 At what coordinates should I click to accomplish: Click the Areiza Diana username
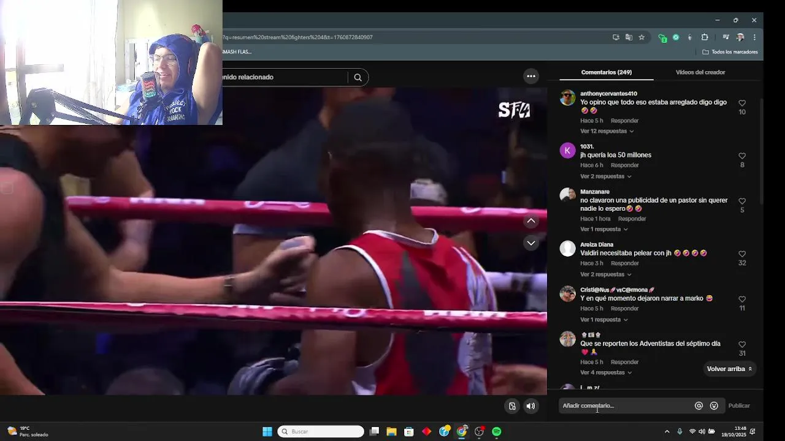597,244
